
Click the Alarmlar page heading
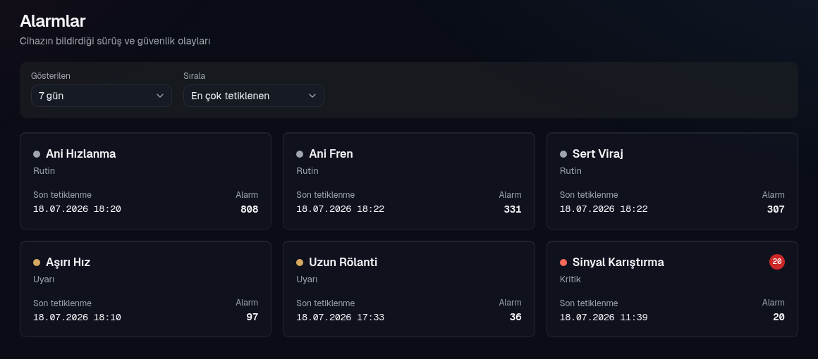tap(53, 21)
